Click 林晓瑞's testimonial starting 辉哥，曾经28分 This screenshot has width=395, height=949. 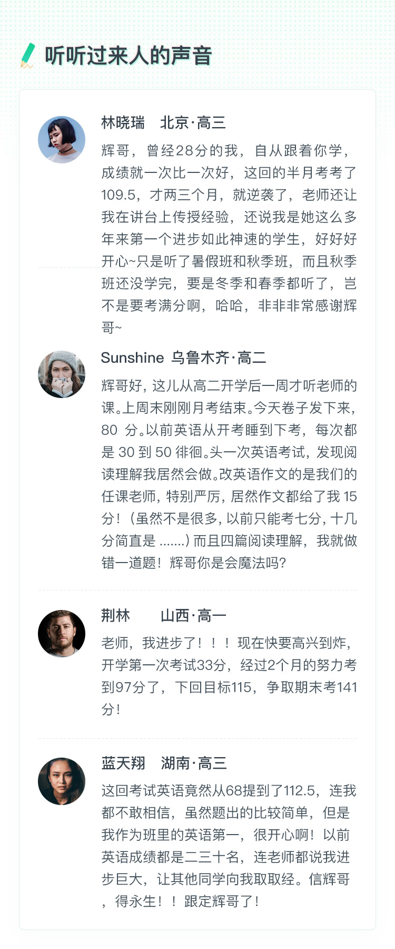coord(229,239)
